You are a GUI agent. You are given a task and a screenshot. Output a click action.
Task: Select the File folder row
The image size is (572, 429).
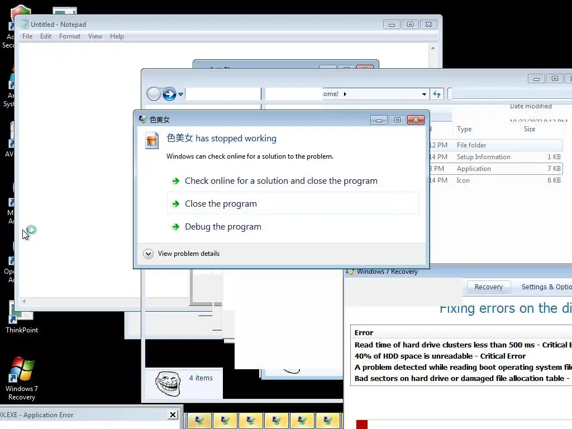coord(496,145)
